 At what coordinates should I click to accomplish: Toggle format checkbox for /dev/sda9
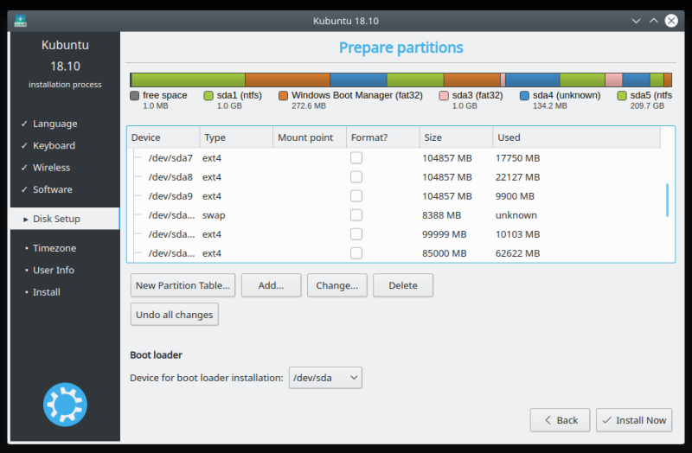tap(356, 196)
